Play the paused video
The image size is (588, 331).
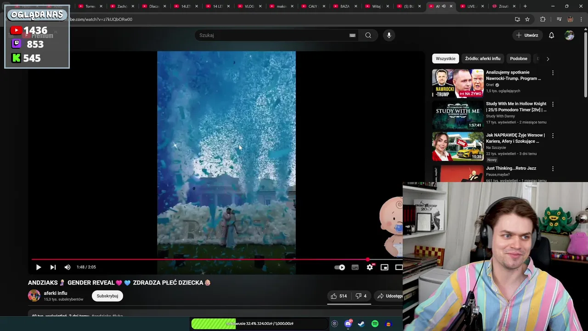click(x=39, y=267)
